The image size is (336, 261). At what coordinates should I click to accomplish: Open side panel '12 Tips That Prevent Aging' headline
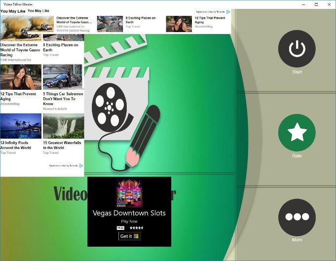pyautogui.click(x=18, y=96)
